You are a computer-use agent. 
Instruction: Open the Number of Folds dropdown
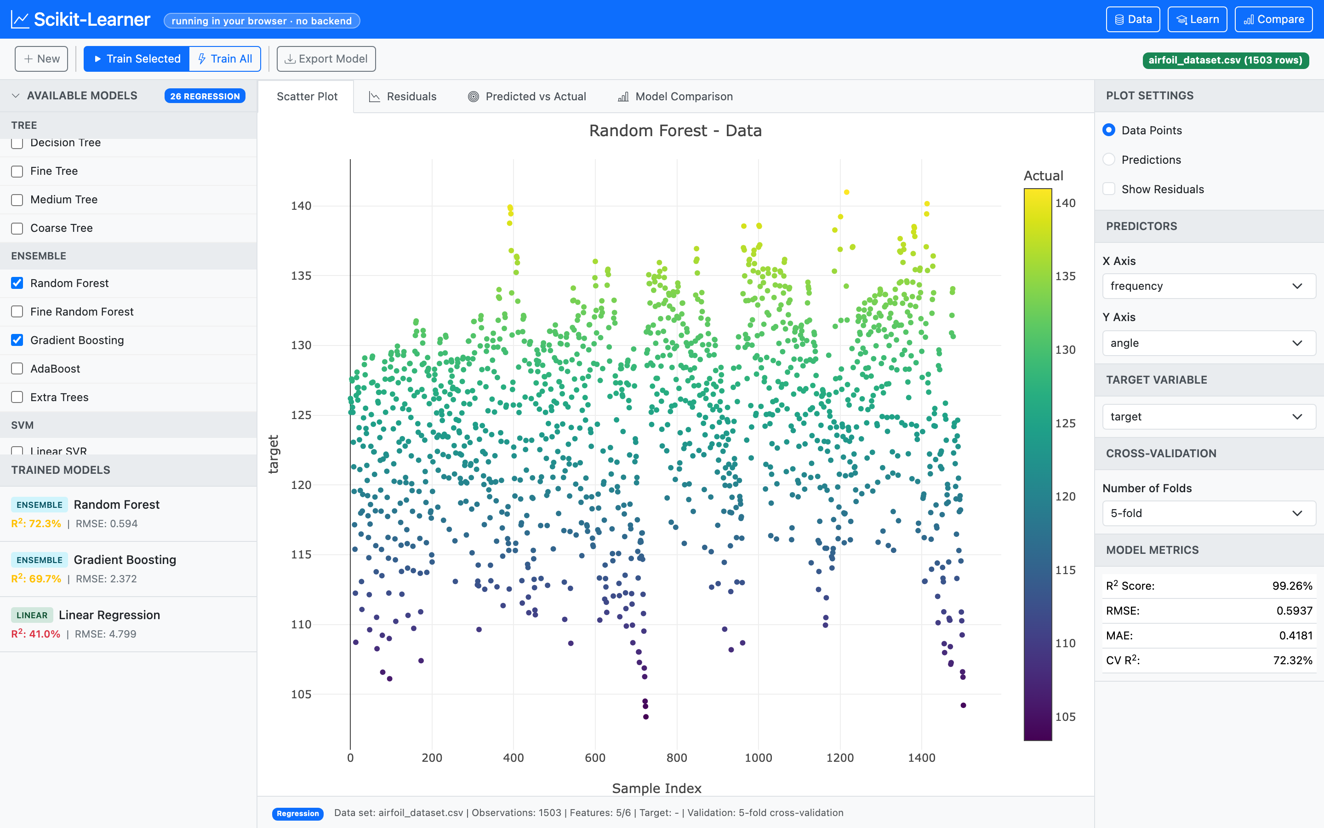[x=1209, y=513]
